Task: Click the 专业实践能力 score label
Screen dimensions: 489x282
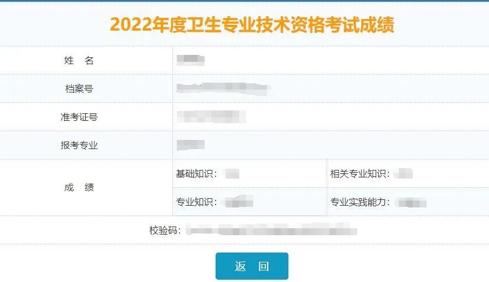Action: tap(360, 202)
